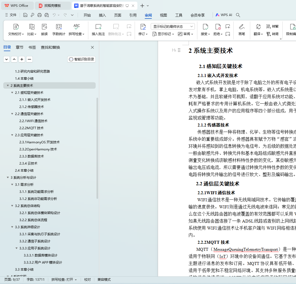Open the 比较 document compare tool
The width and height of the screenshot is (296, 284).
click(x=32, y=27)
